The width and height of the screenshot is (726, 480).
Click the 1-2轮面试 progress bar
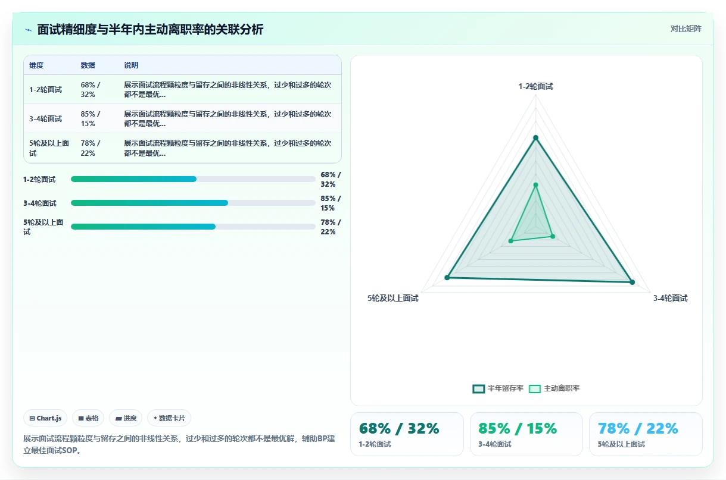pos(193,179)
